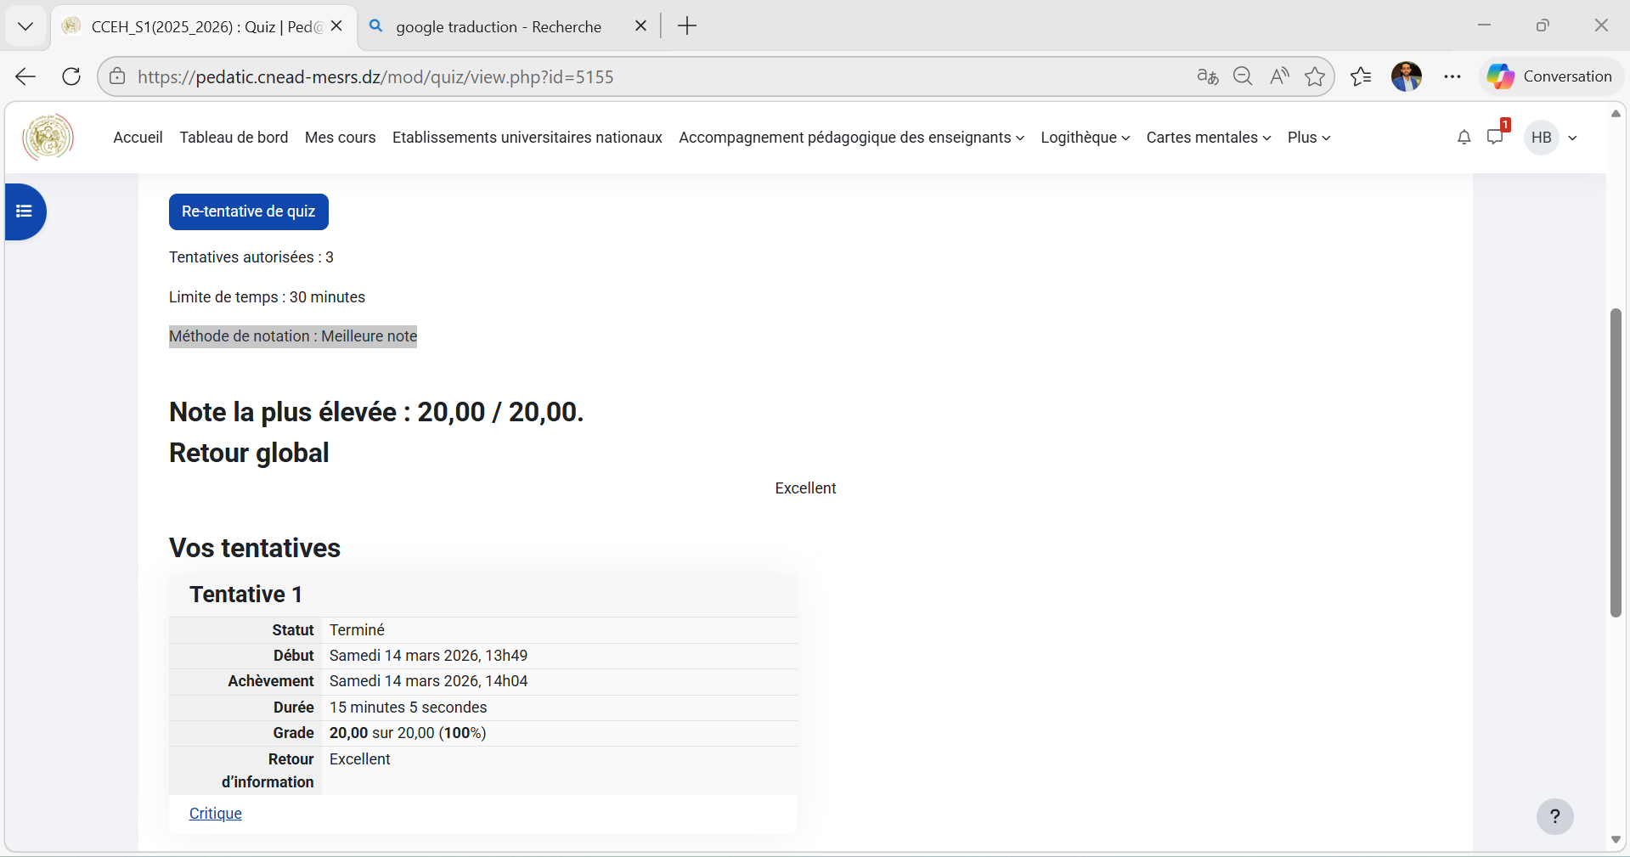Open the course index drawer
Viewport: 1630px width, 857px height.
25,211
